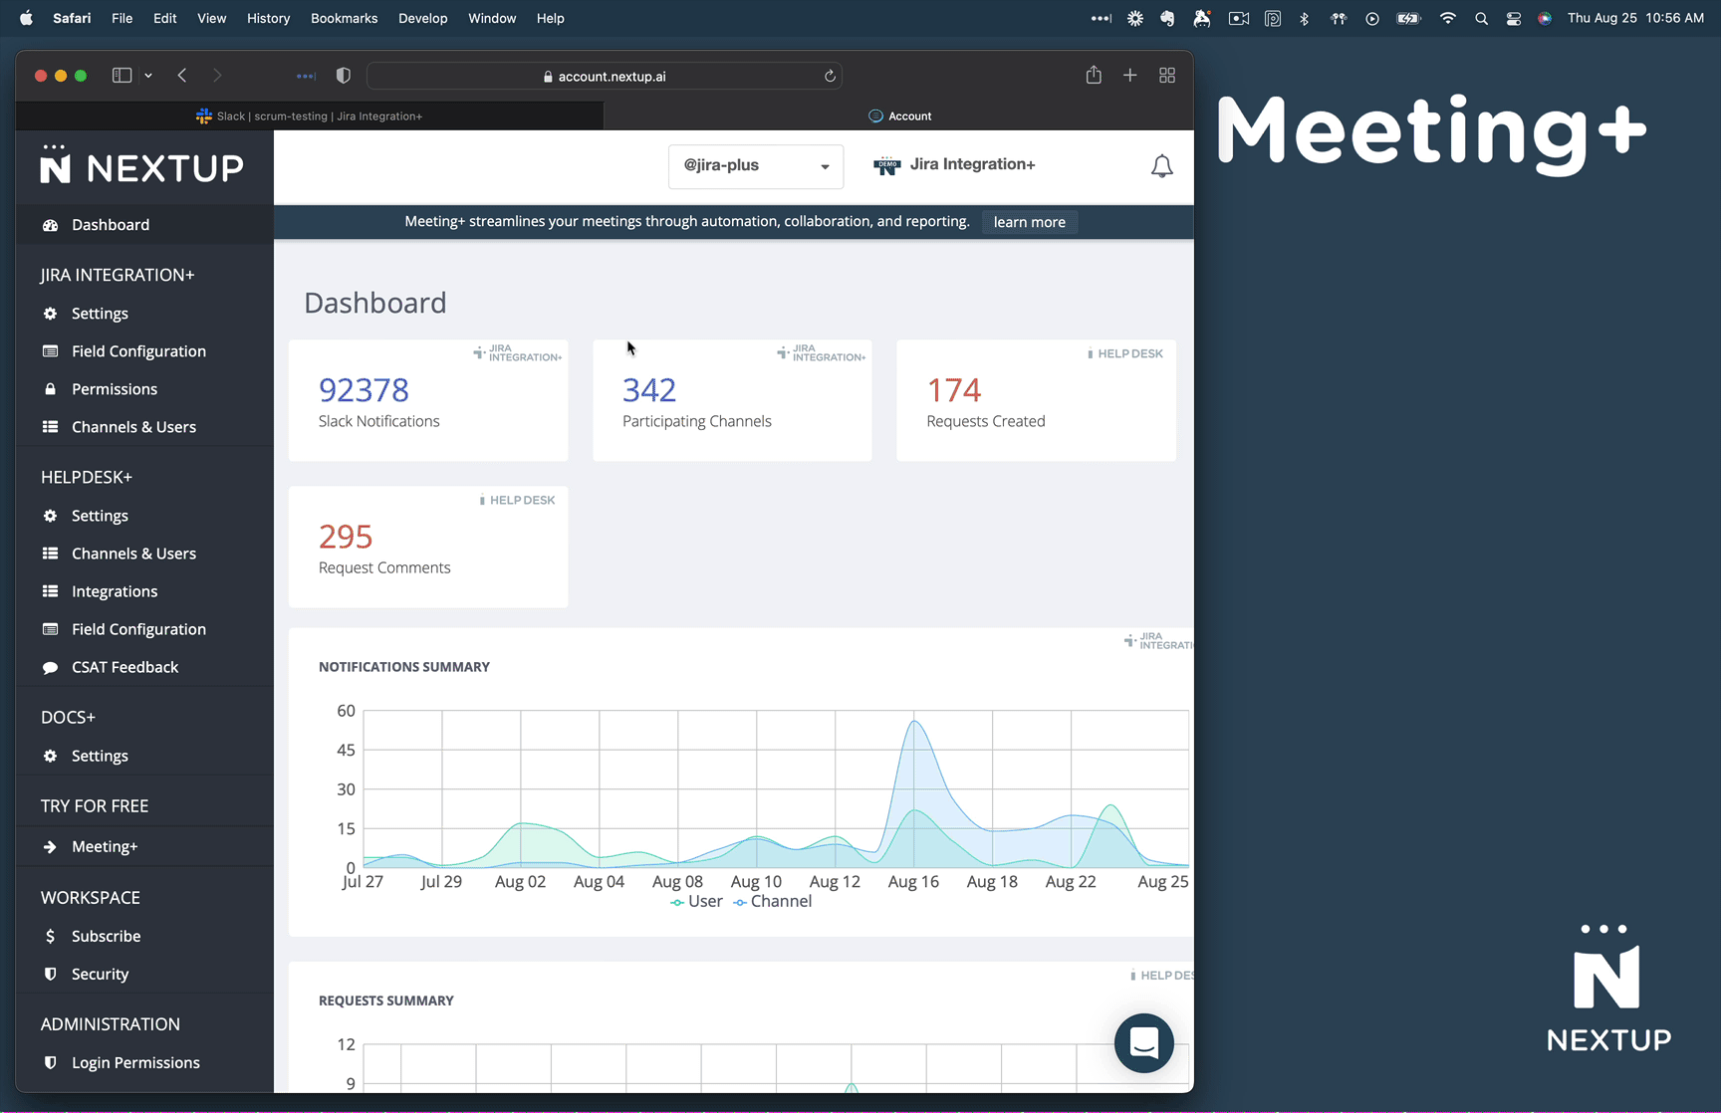
Task: Expand the sidebar button chevron menu
Action: (148, 76)
